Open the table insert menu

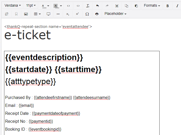click(37, 14)
